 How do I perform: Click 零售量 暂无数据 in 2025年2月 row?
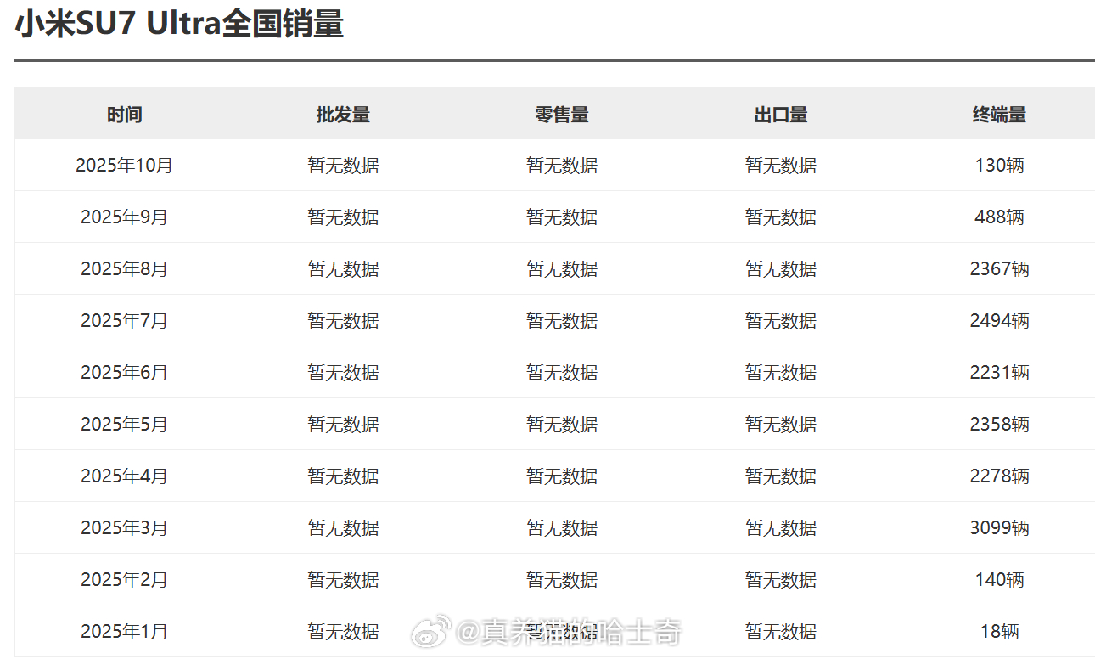562,580
